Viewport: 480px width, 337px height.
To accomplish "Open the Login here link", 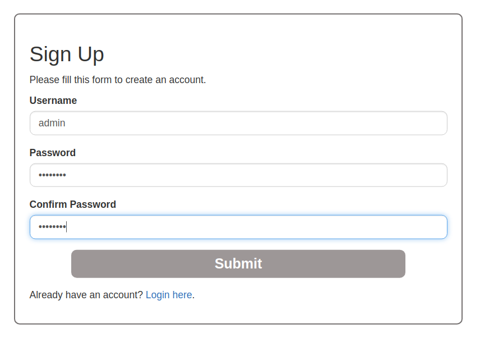I will click(x=169, y=295).
